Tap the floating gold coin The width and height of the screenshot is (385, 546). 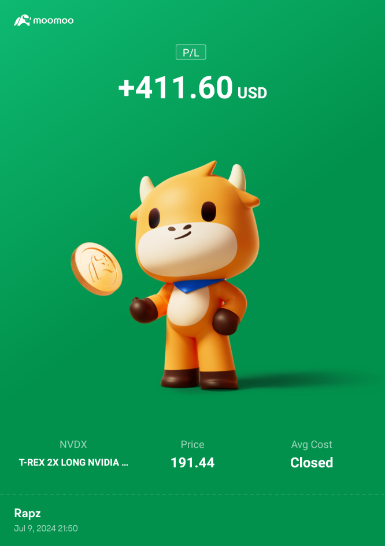(97, 269)
